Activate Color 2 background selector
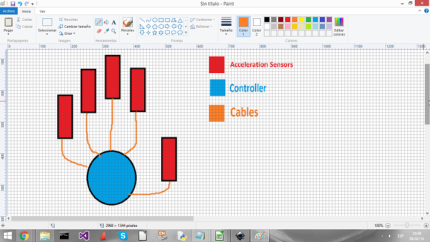The width and height of the screenshot is (430, 242). pyautogui.click(x=257, y=26)
